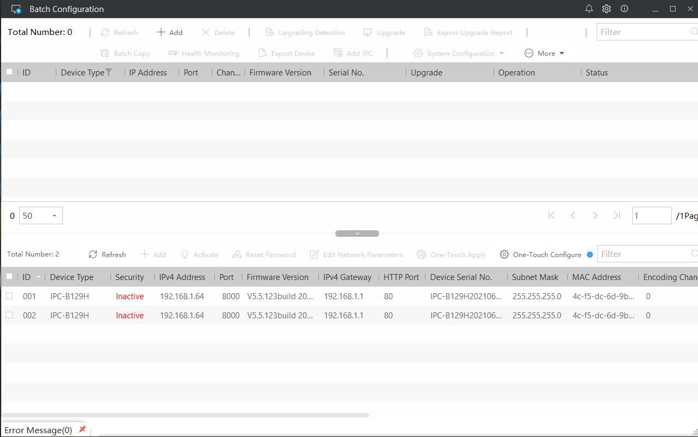Toggle select-all checkbox in upper table header

coord(9,72)
